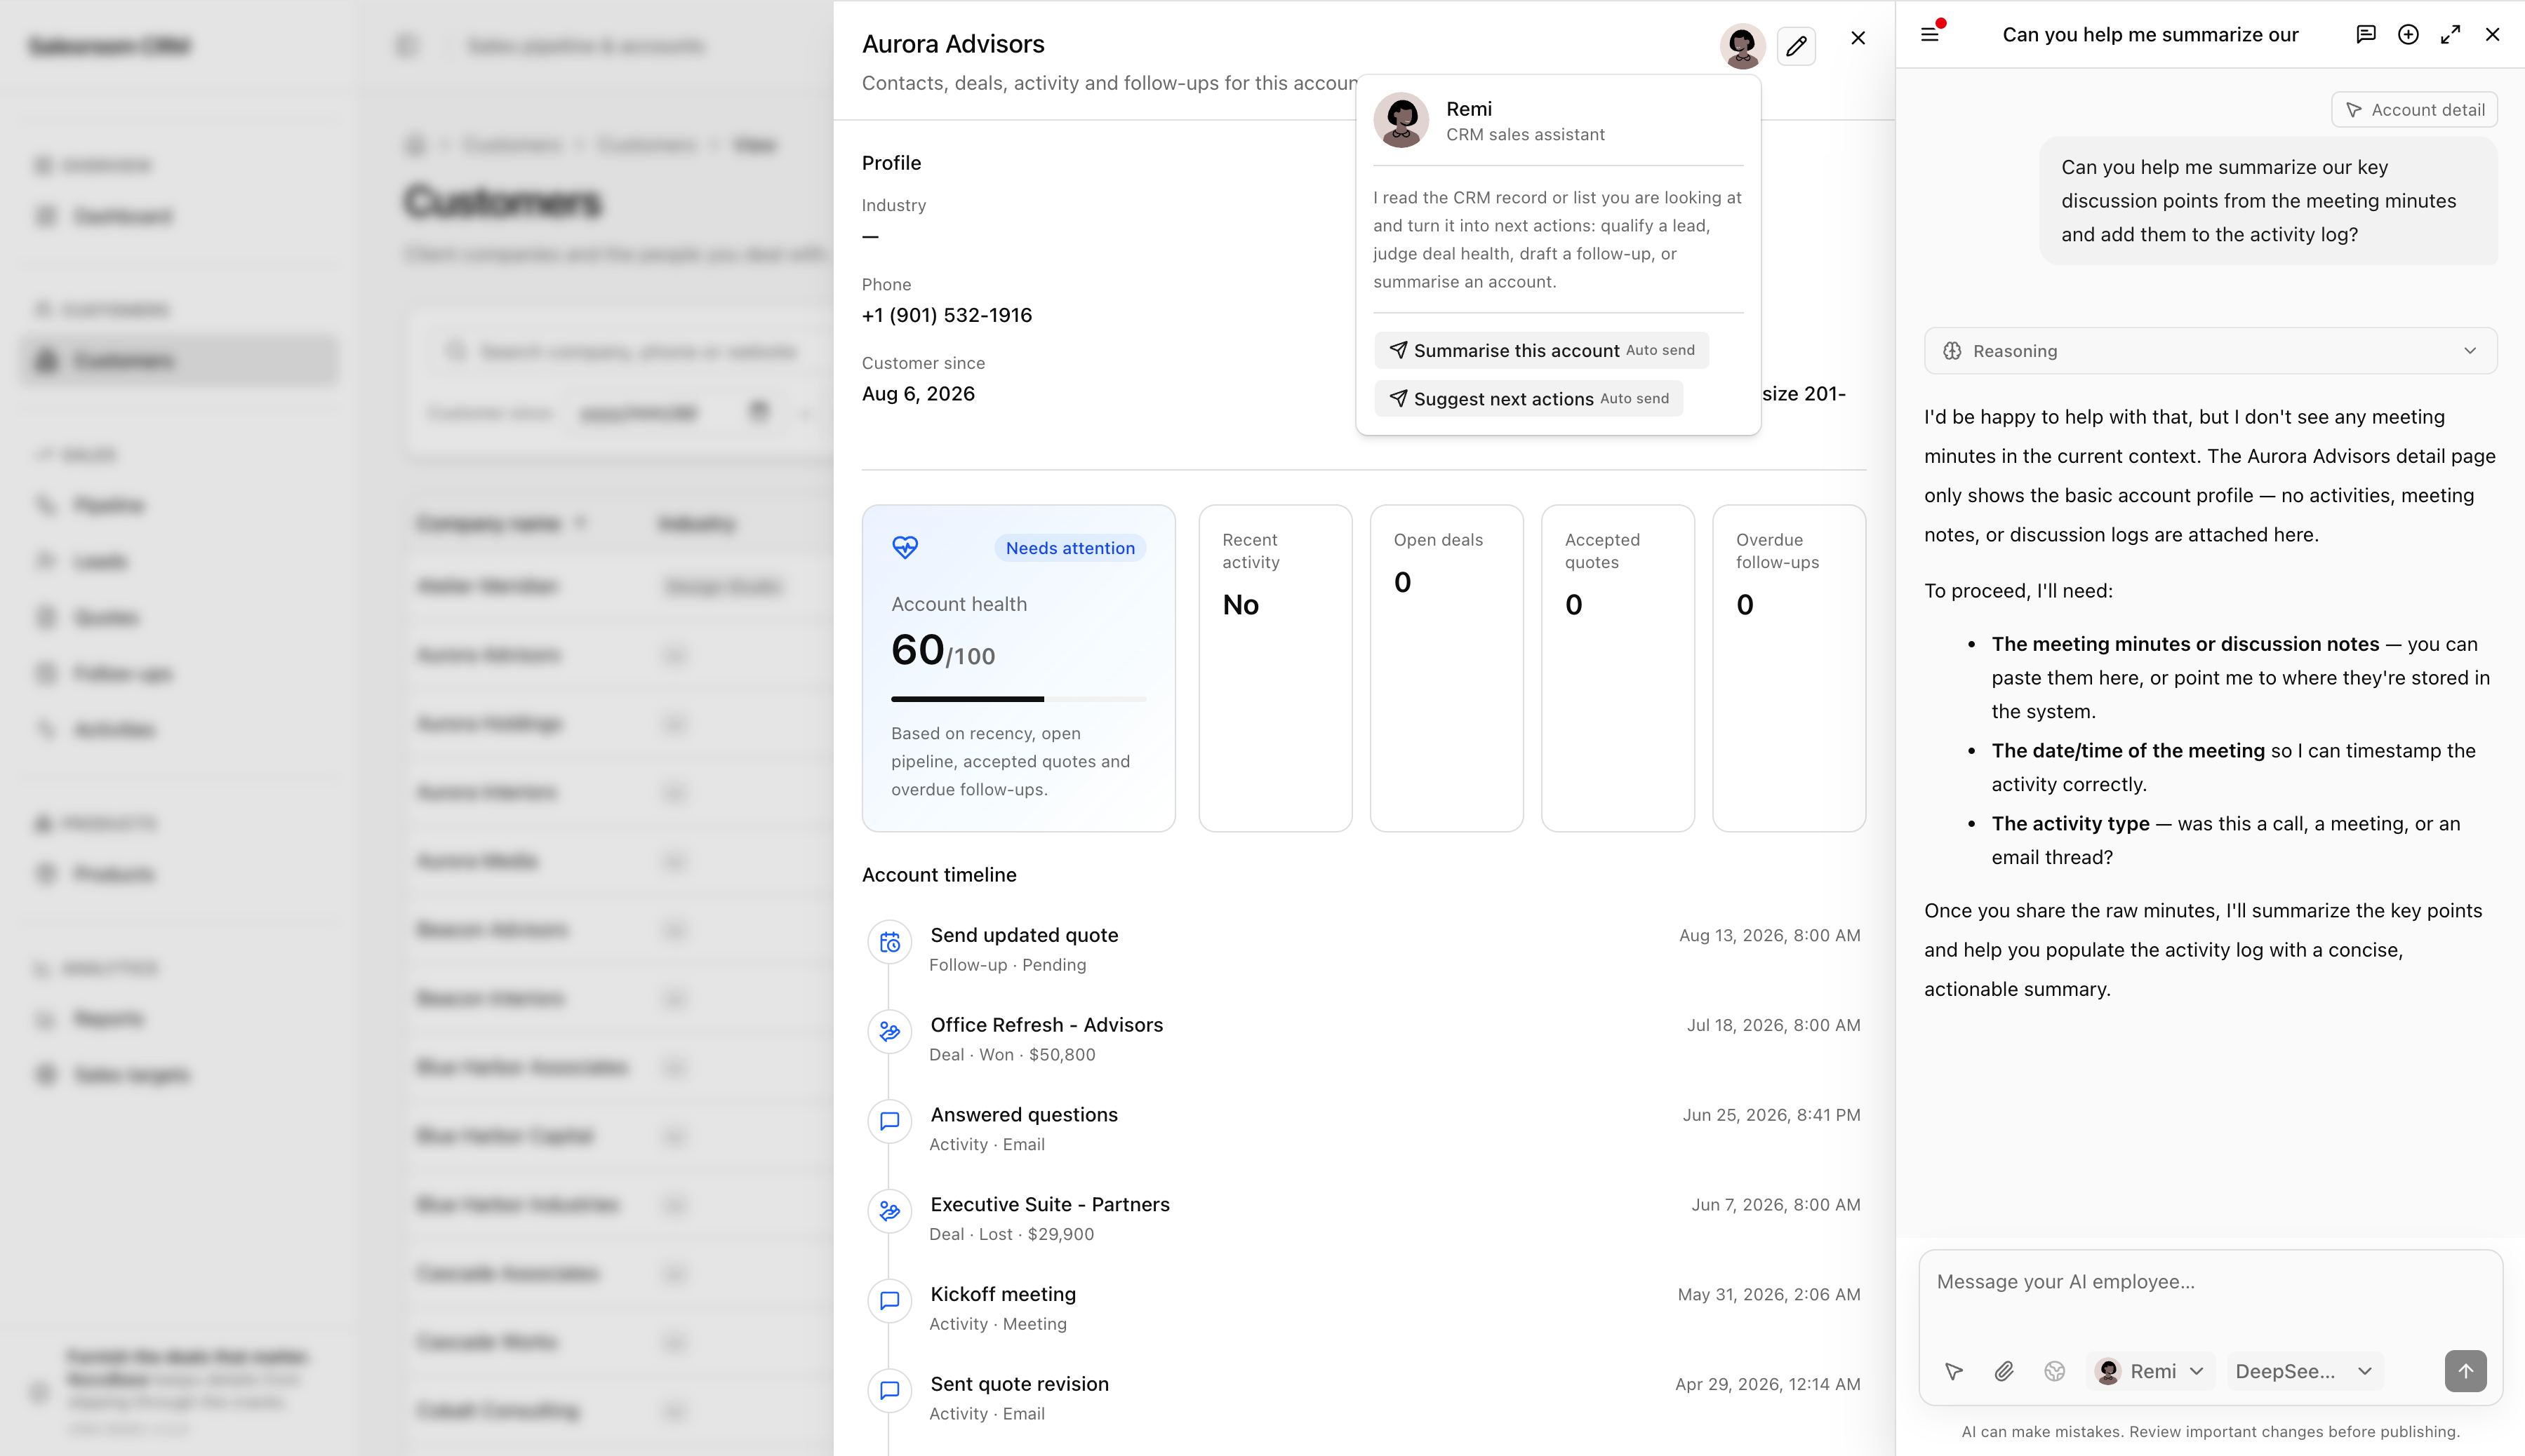Image resolution: width=2525 pixels, height=1456 pixels.
Task: Click the Overdue follow-ups card
Action: 1789,668
